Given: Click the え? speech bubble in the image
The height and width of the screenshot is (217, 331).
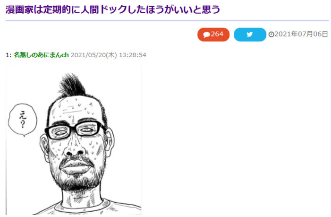Looking at the screenshot, I should 23,120.
